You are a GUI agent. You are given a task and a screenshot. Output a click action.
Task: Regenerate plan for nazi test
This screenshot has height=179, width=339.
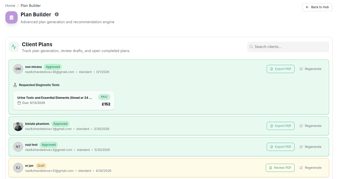(x=311, y=147)
